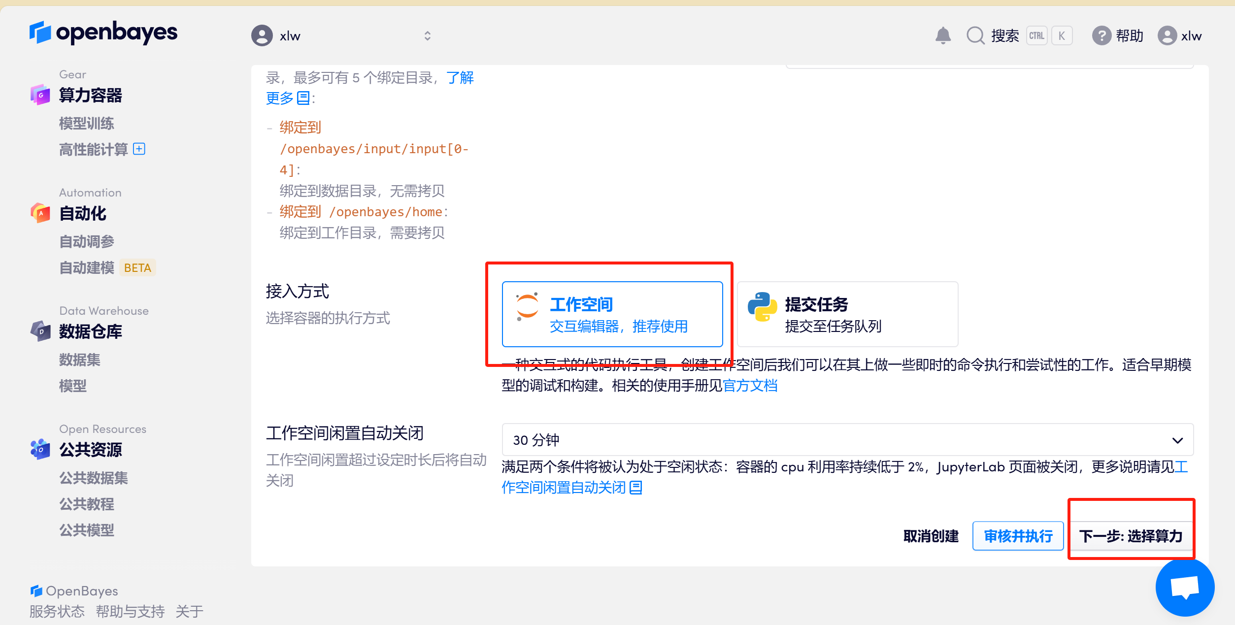The height and width of the screenshot is (625, 1235).
Task: Click 下一步: 选择算力 button
Action: coord(1131,536)
